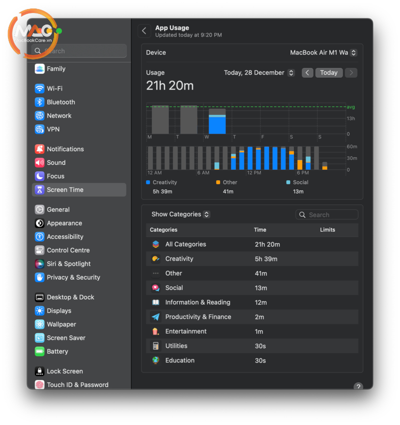Image resolution: width=400 pixels, height=425 pixels.
Task: Select the Productivity & Finance row
Action: (252, 317)
